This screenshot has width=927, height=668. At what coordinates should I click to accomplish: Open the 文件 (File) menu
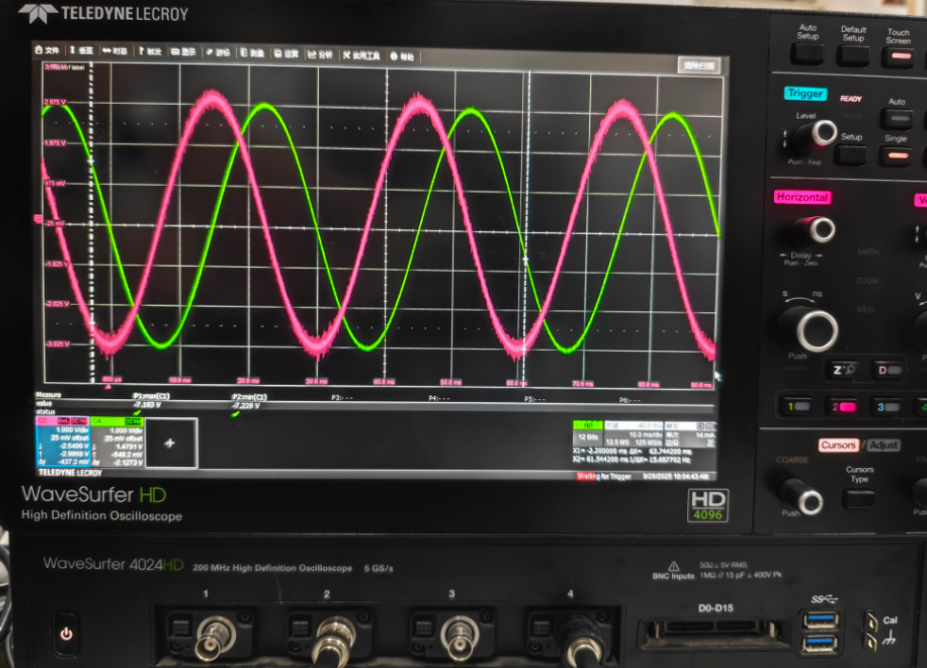pos(47,50)
